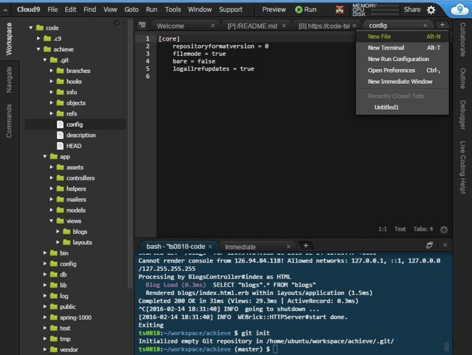
Task: Close the Immediate tab
Action: click(x=289, y=247)
